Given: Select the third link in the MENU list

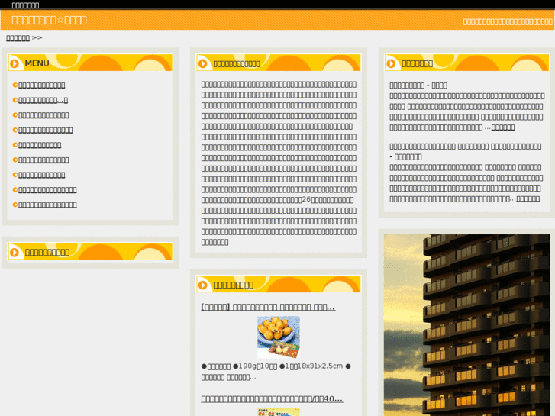Looking at the screenshot, I should click(44, 115).
